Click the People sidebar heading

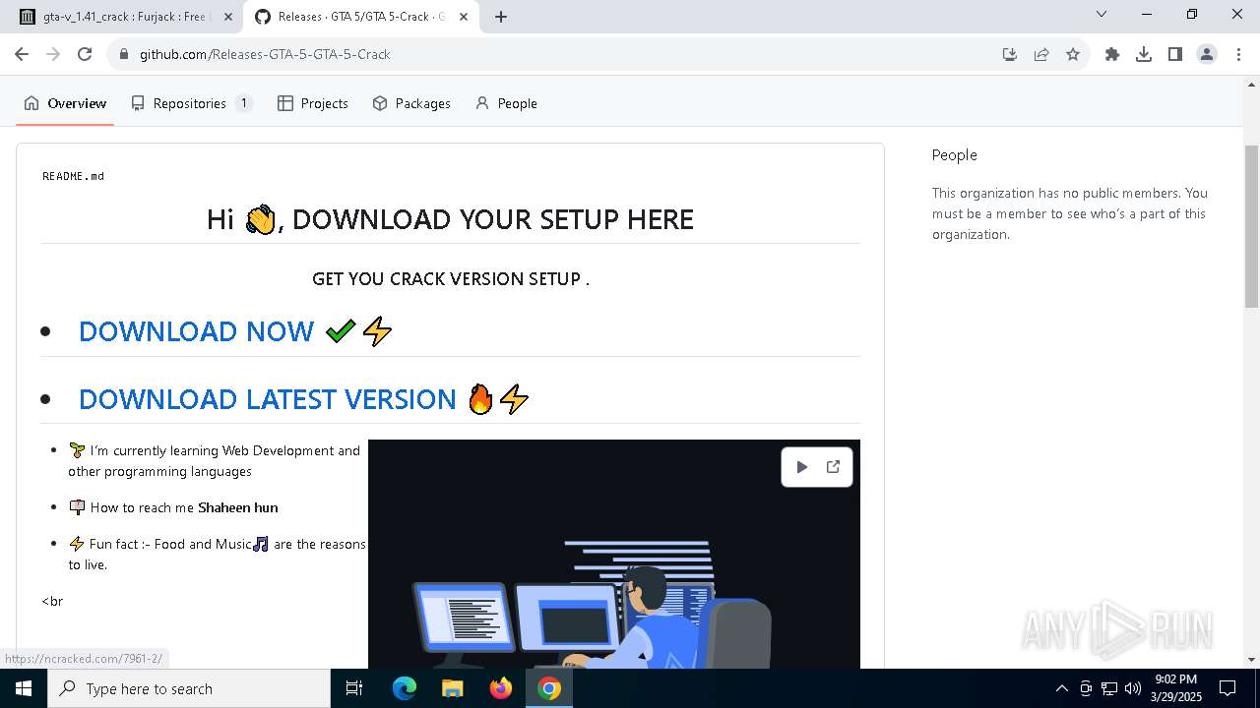tap(955, 155)
